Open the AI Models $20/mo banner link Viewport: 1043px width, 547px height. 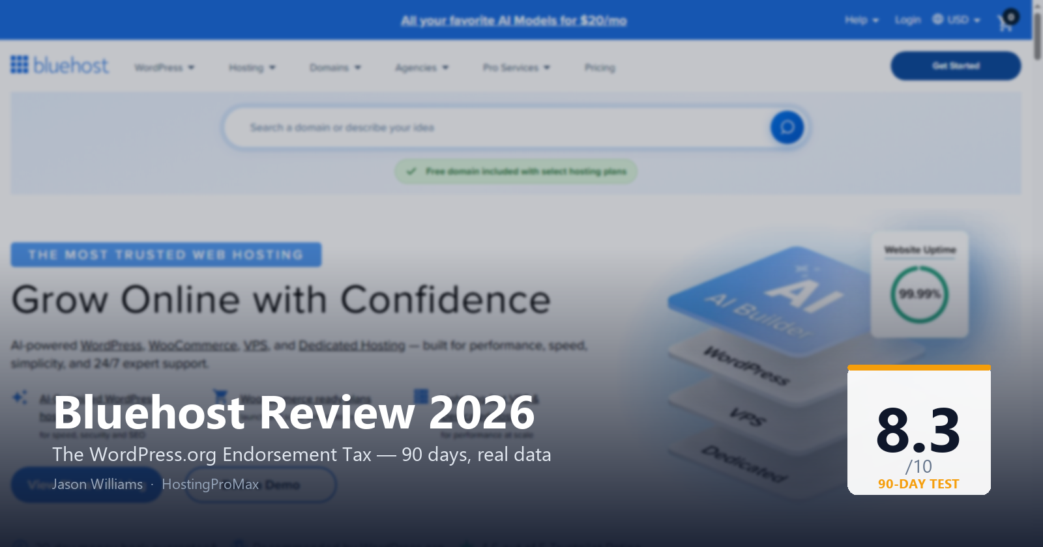[514, 21]
